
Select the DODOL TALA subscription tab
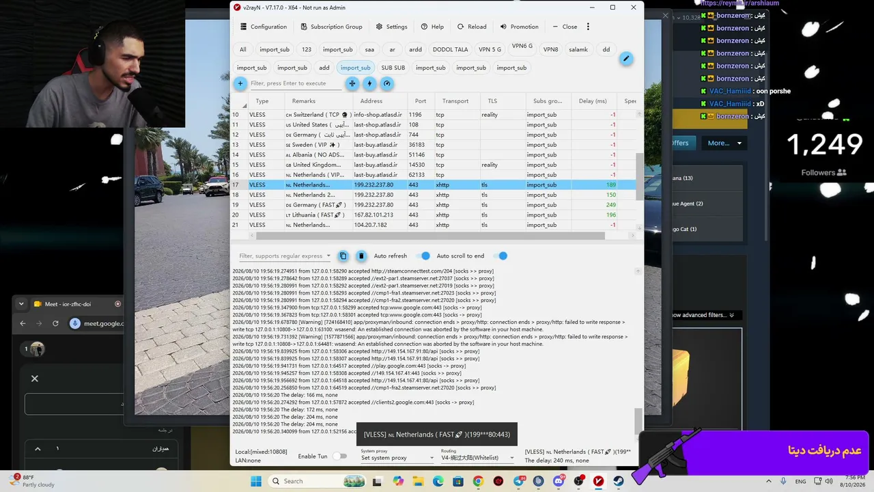[451, 50]
